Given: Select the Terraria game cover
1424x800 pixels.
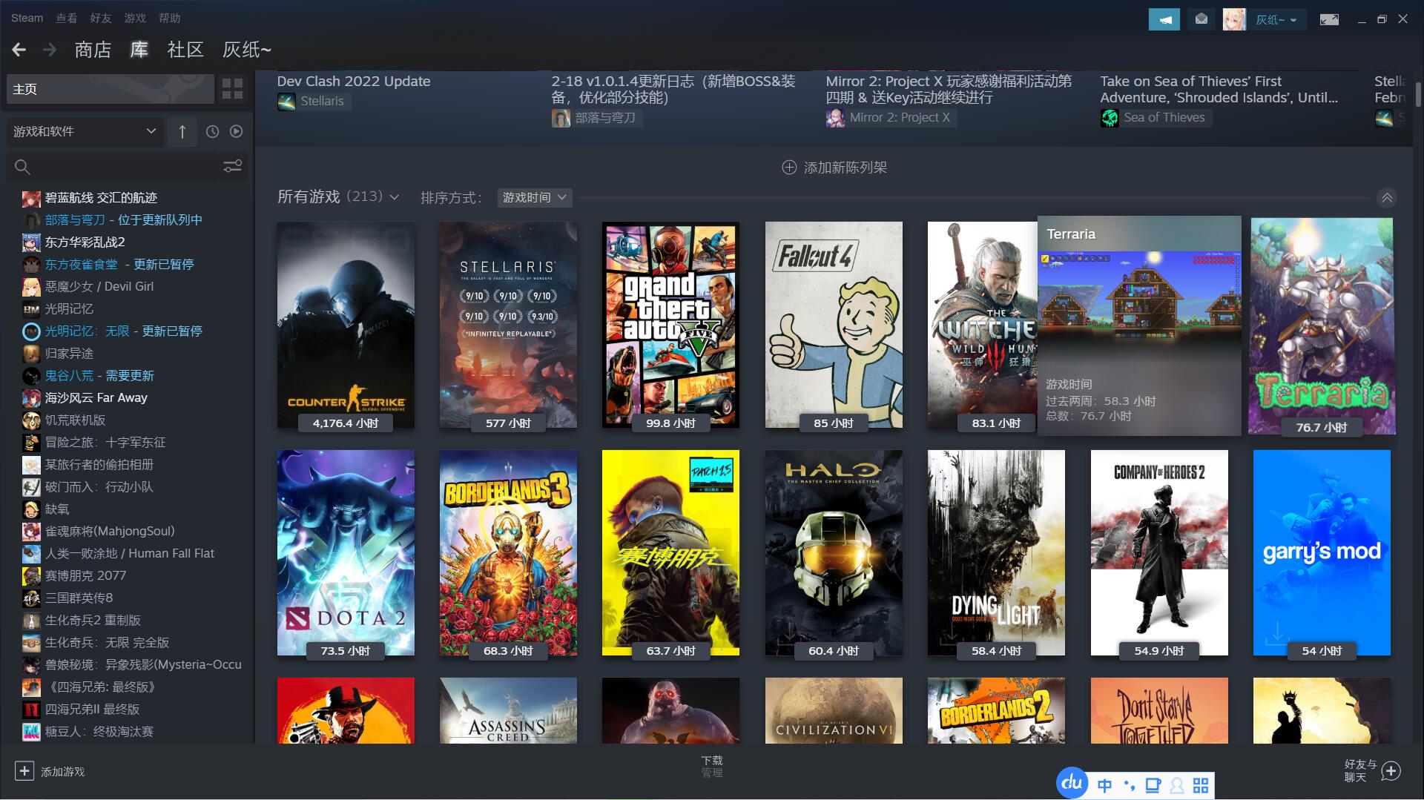Looking at the screenshot, I should click(1322, 326).
